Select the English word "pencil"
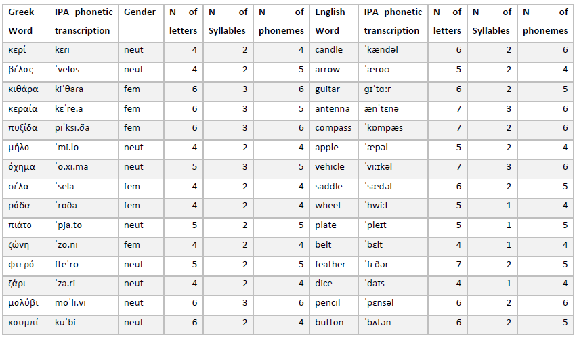577x339 pixels. coord(328,303)
